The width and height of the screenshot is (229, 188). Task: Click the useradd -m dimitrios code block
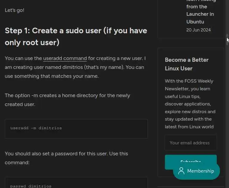pyautogui.click(x=76, y=128)
